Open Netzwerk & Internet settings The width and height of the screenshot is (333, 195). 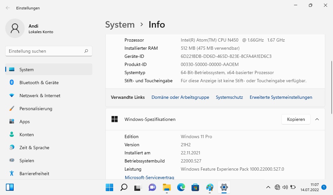click(40, 96)
